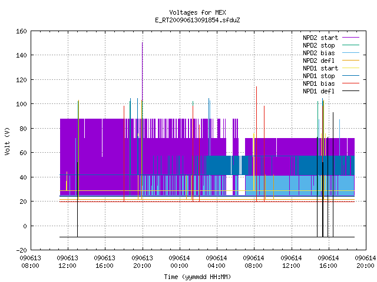Click the green NPD2 stop legend line
Image resolution: width=377 pixels, height=282 pixels.
(351, 45)
